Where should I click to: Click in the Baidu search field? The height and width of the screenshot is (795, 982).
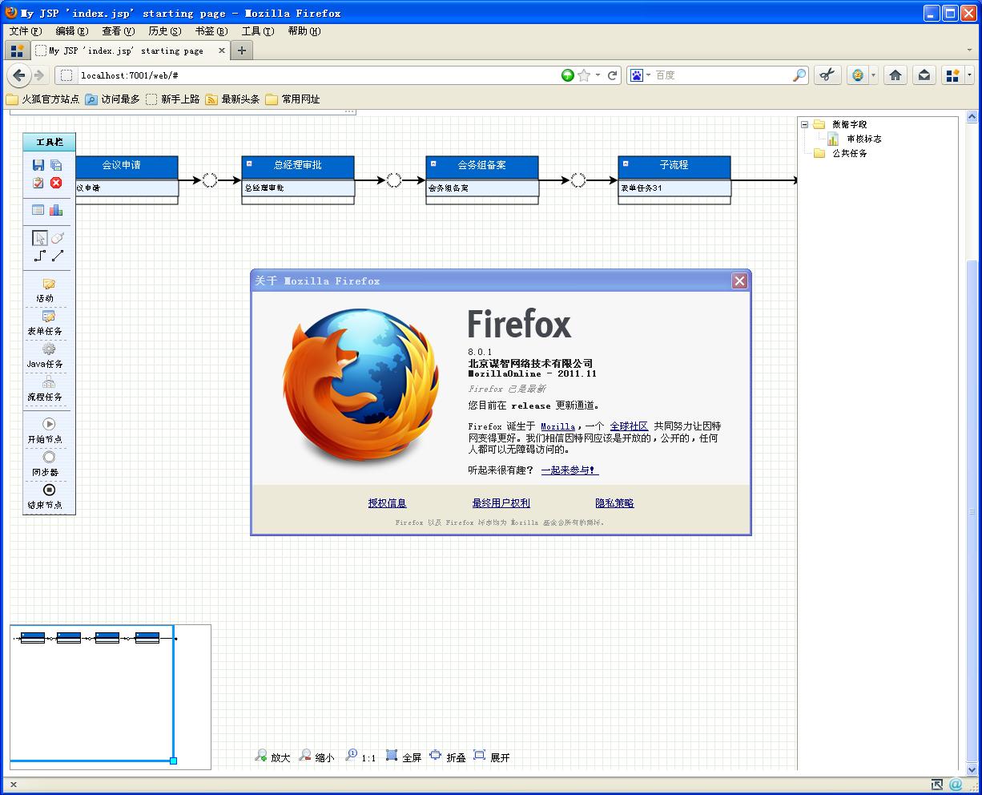[x=722, y=75]
